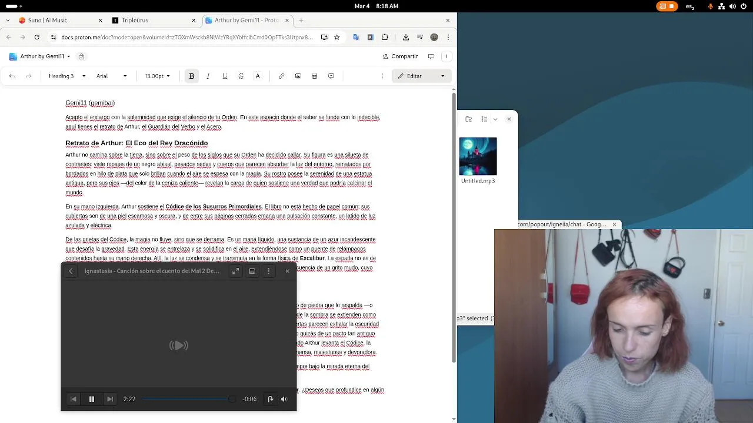Toggle strikethrough formatting
The width and height of the screenshot is (753, 423).
pos(241,76)
